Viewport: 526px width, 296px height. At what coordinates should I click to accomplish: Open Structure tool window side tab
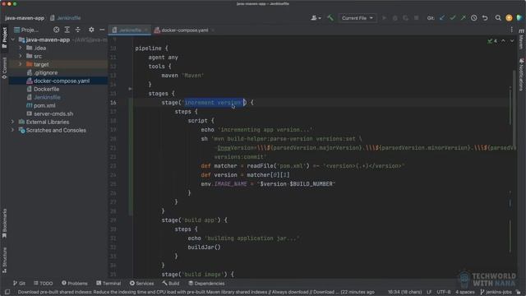(4, 260)
